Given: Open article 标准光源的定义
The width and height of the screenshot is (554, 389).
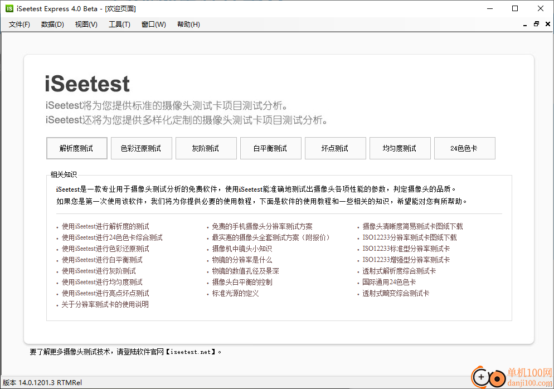Looking at the screenshot, I should 235,293.
